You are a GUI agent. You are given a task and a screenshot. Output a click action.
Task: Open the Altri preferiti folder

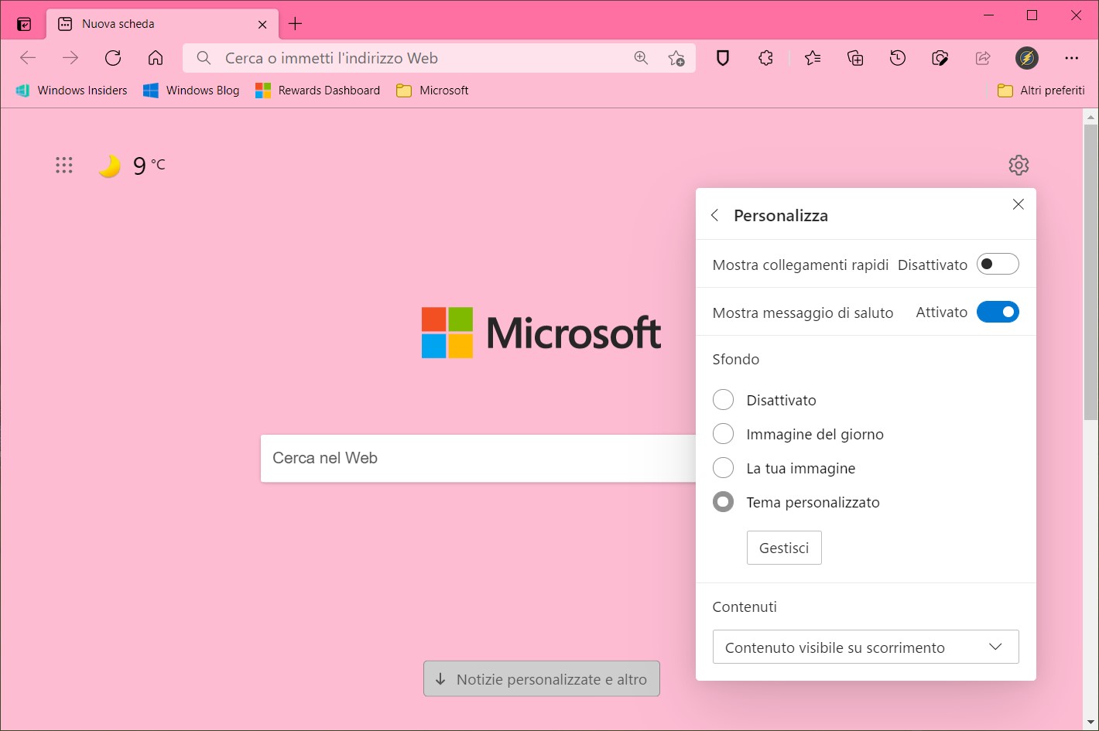(1041, 91)
